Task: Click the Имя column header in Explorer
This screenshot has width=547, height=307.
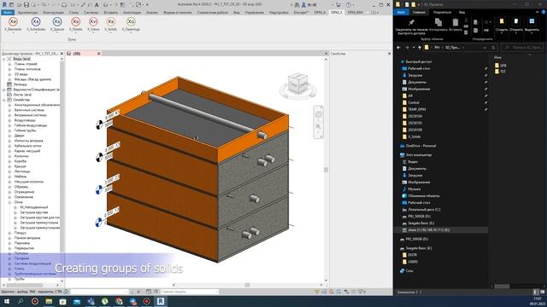Action: (x=497, y=57)
